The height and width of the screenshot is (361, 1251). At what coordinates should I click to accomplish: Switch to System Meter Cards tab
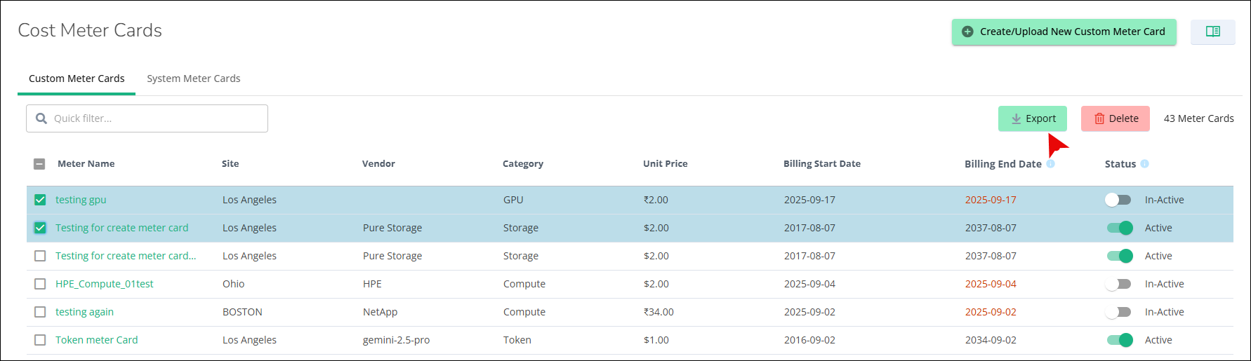(193, 79)
